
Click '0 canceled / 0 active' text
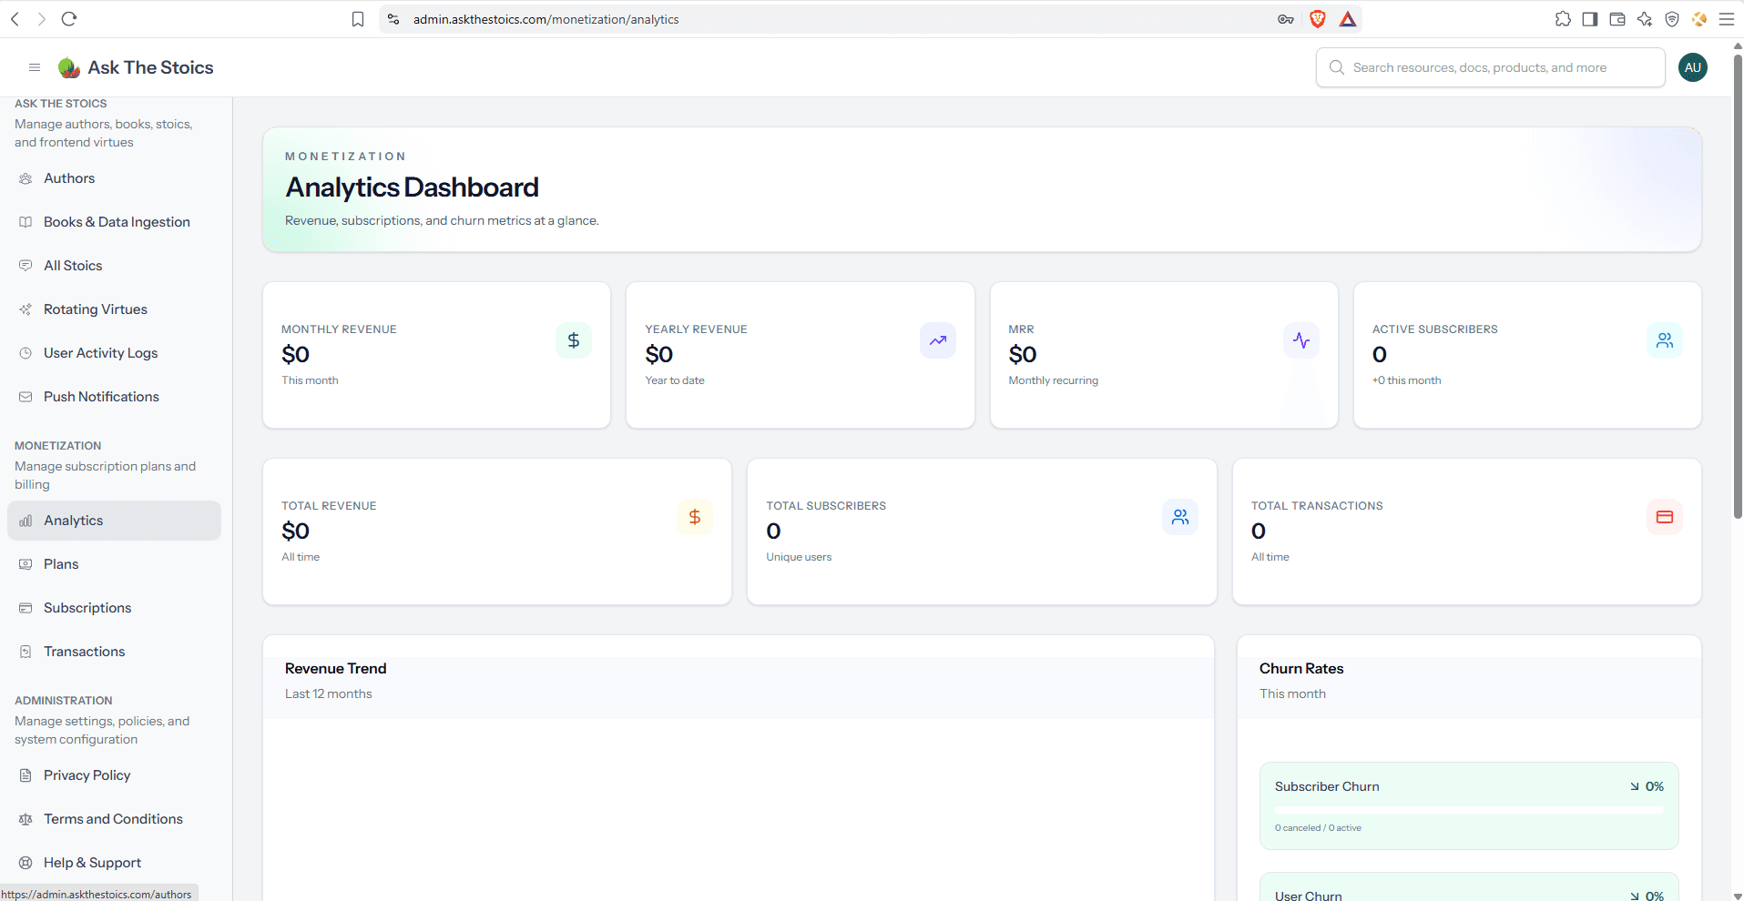coord(1318,828)
